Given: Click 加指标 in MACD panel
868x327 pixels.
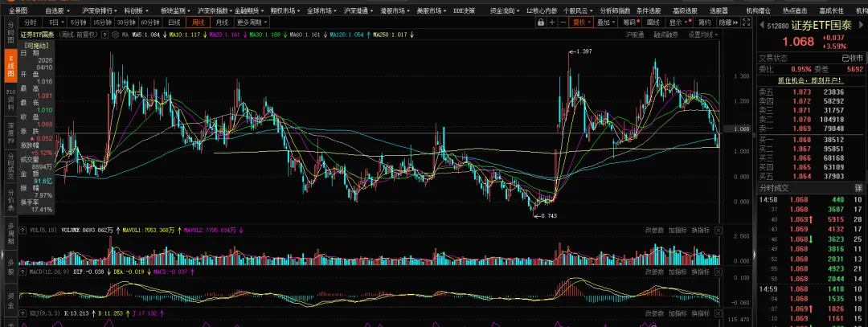Looking at the screenshot, I should click(x=678, y=272).
